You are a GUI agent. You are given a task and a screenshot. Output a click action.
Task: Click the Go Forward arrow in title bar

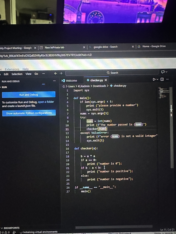[x=61, y=73]
